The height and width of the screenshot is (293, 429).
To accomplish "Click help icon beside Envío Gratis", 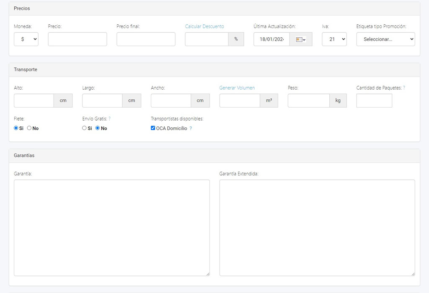I will (x=109, y=119).
